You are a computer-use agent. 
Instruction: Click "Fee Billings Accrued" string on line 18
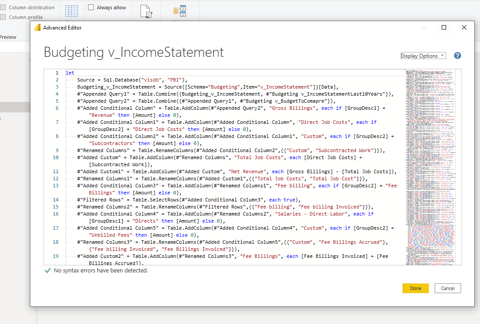[351, 242]
